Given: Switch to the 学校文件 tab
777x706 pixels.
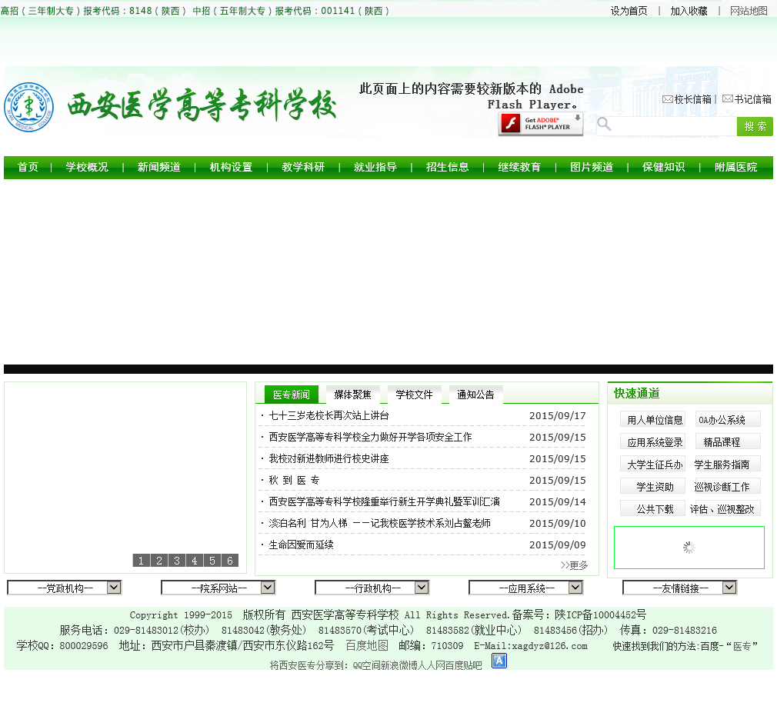Looking at the screenshot, I should click(x=414, y=395).
